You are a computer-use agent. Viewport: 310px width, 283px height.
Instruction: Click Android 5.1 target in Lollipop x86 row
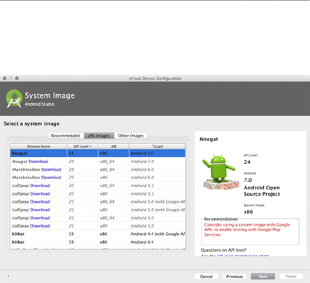click(x=142, y=194)
